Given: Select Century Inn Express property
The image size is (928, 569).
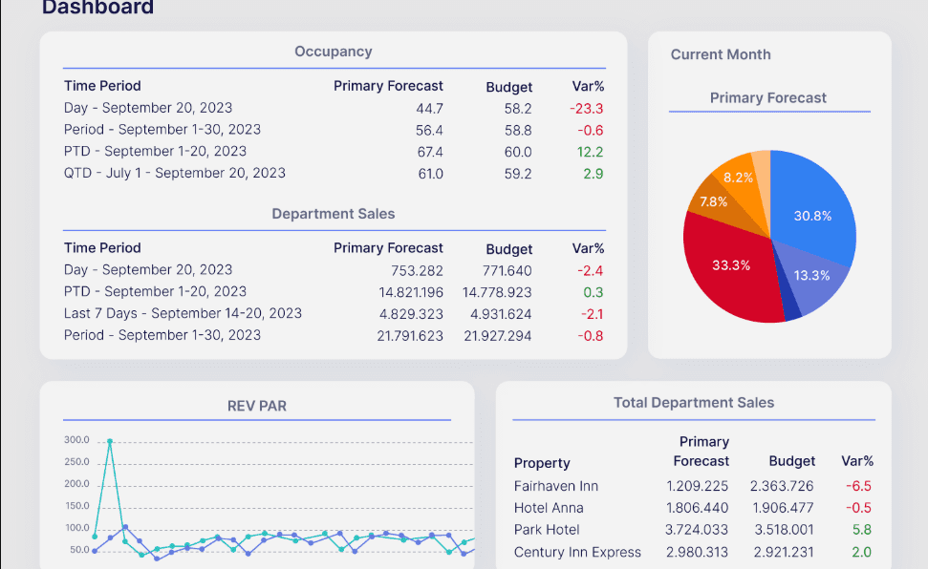Looking at the screenshot, I should click(x=577, y=552).
